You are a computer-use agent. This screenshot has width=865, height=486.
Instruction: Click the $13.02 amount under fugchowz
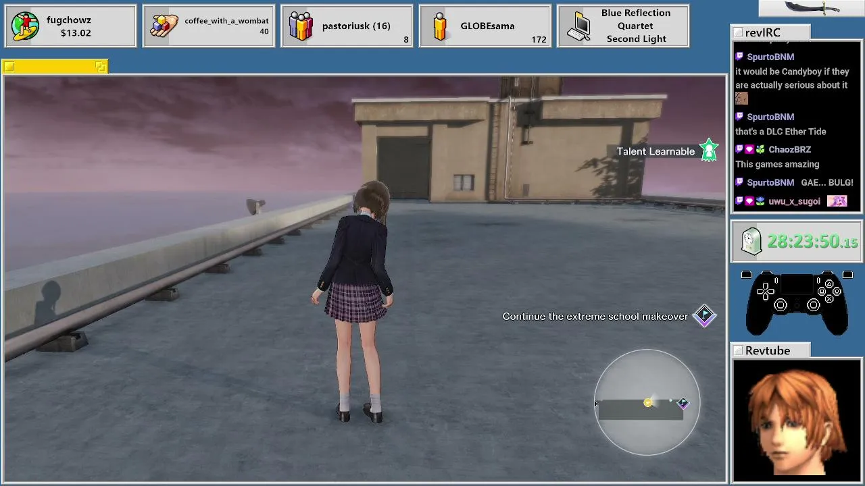coord(76,33)
